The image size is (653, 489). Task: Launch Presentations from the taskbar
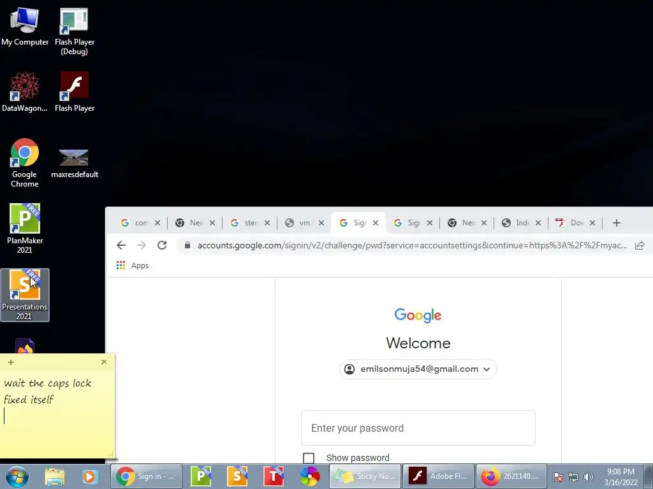237,476
